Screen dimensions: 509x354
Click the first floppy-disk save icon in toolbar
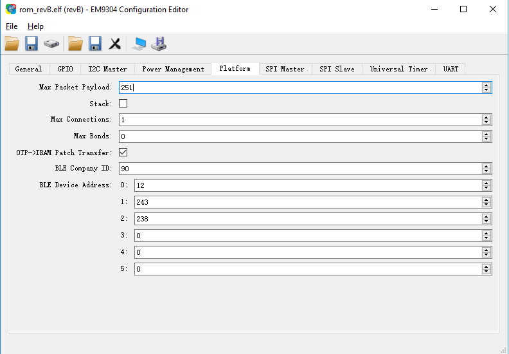(x=31, y=44)
